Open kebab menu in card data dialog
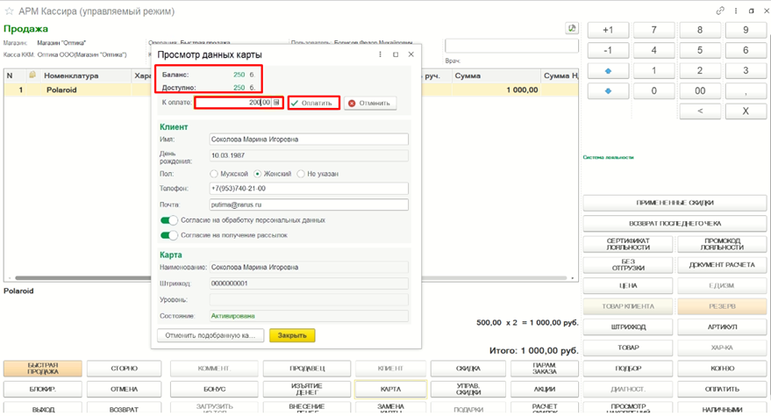 tap(380, 54)
